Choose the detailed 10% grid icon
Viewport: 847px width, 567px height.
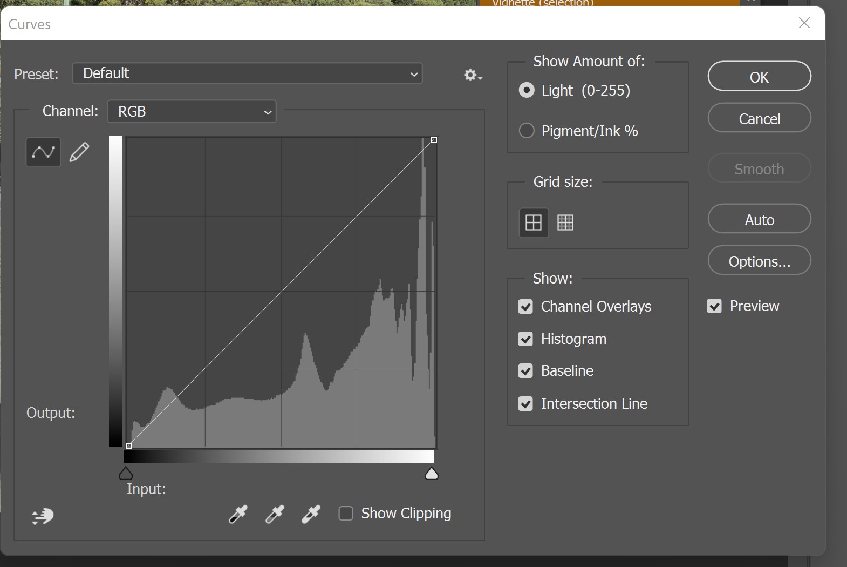point(565,222)
